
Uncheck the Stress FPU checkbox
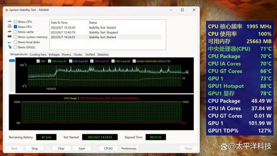point(16,27)
